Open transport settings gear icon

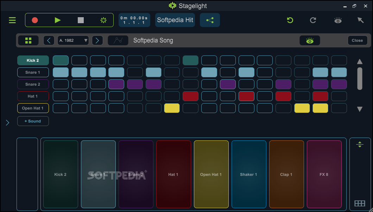[103, 20]
